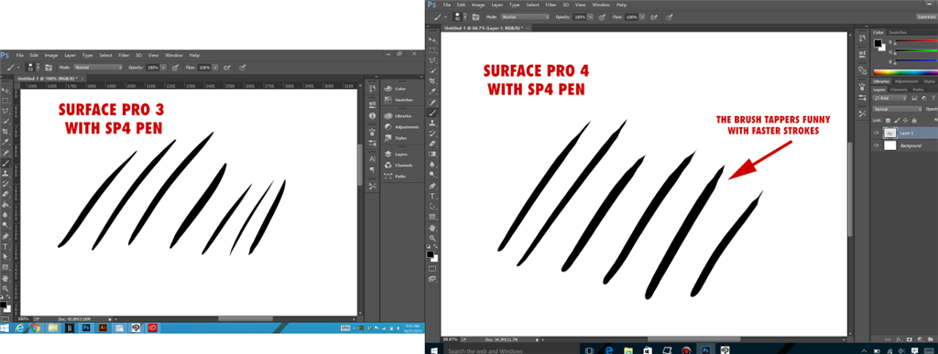The width and height of the screenshot is (938, 354).
Task: Open Mode dropdown in Surface Pro 3 window
Action: tap(98, 68)
